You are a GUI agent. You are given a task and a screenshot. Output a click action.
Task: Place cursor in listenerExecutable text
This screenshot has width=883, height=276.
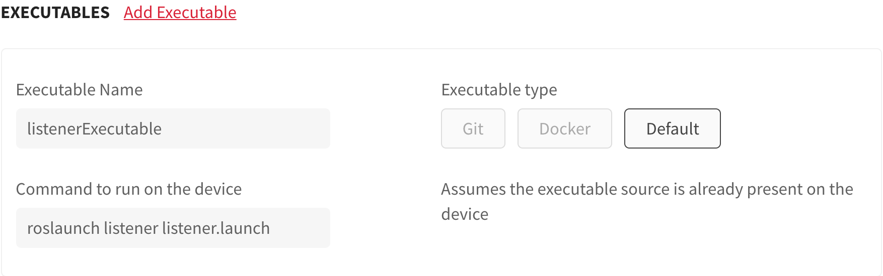(x=94, y=129)
